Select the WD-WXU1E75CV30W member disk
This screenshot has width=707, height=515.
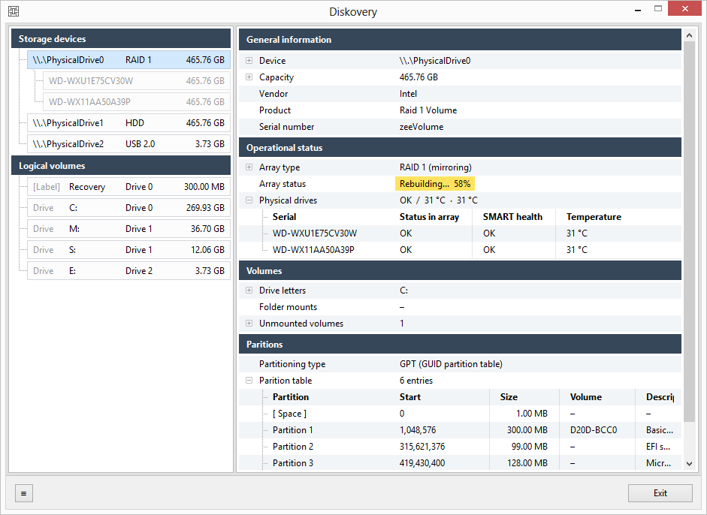137,81
